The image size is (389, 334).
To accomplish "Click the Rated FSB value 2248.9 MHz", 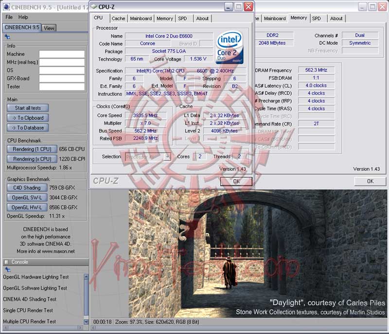I will click(145, 138).
